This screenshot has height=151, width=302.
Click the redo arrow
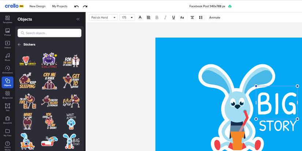(85, 6)
